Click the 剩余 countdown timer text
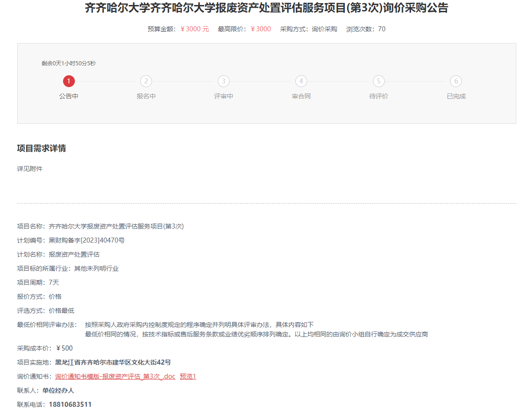Screen dimensions: 524x409 pyautogui.click(x=69, y=63)
